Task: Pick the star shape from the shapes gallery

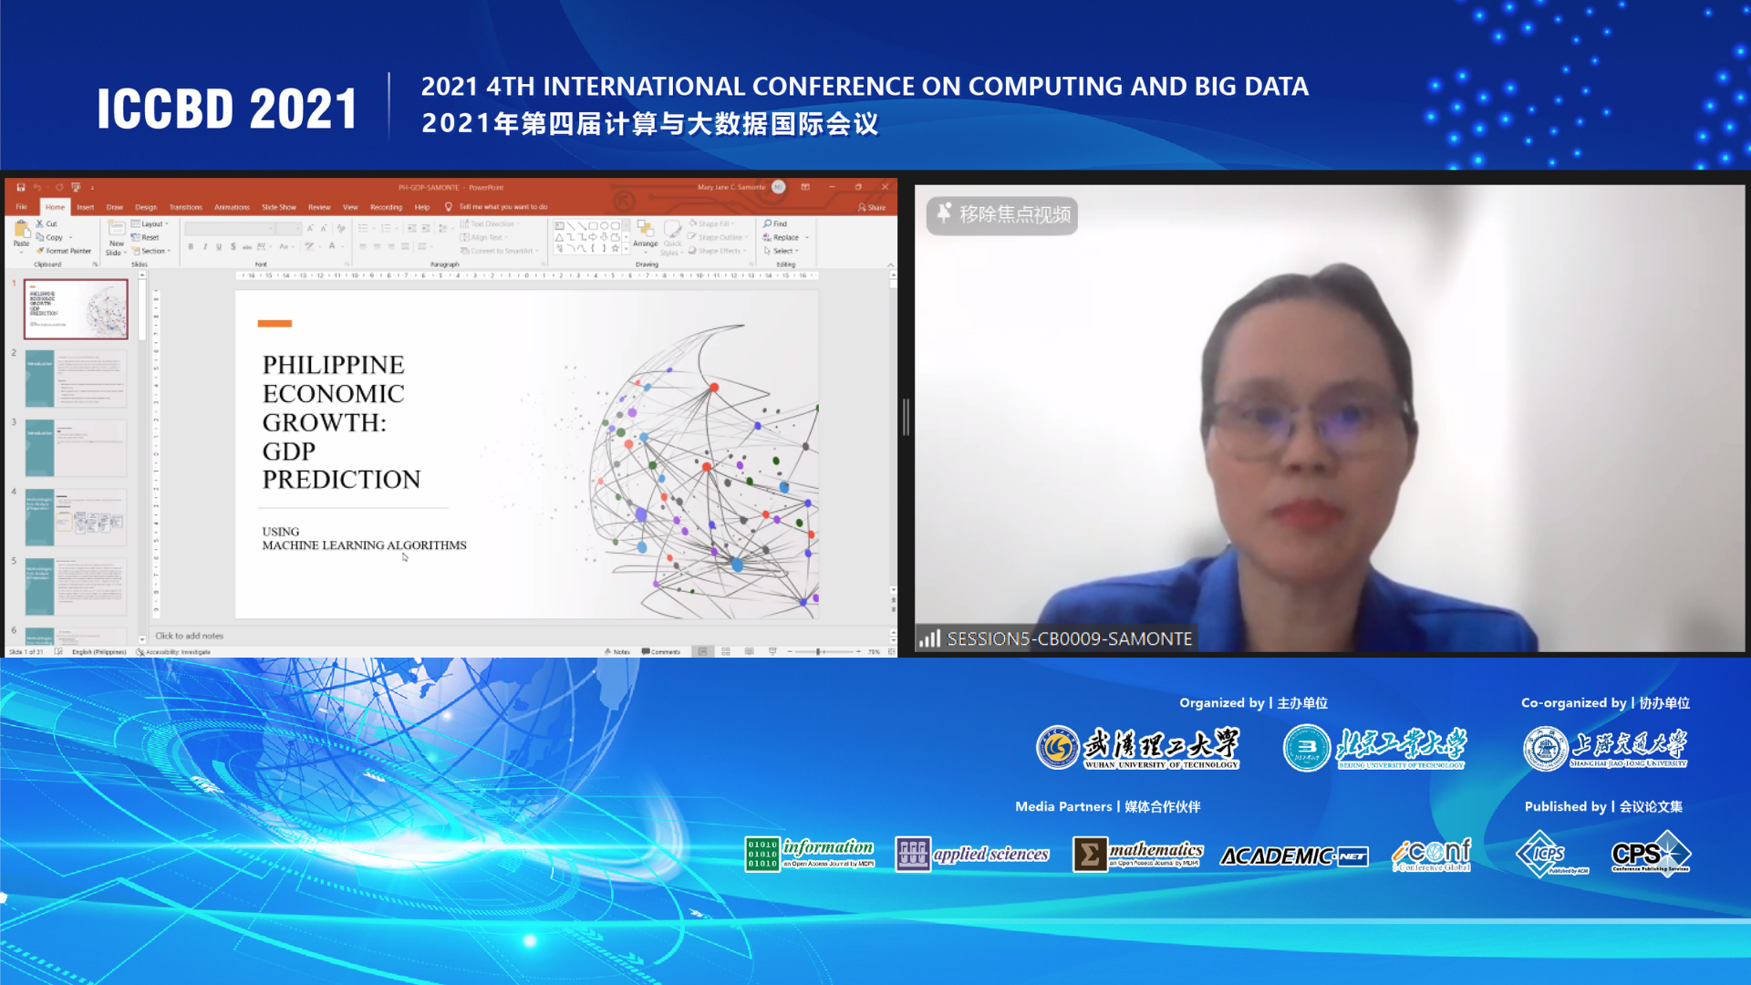Action: 616,248
